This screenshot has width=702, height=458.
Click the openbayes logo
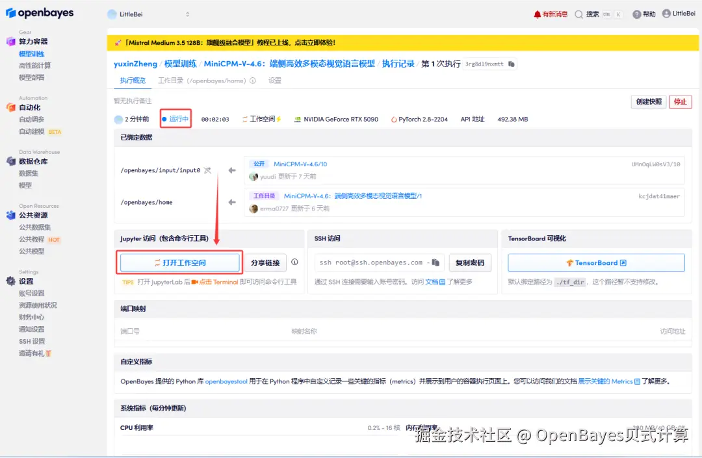pos(40,14)
